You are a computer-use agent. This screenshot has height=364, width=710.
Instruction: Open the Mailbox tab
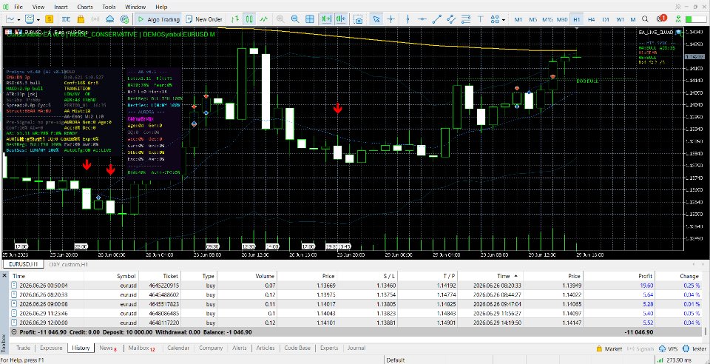pos(141,348)
